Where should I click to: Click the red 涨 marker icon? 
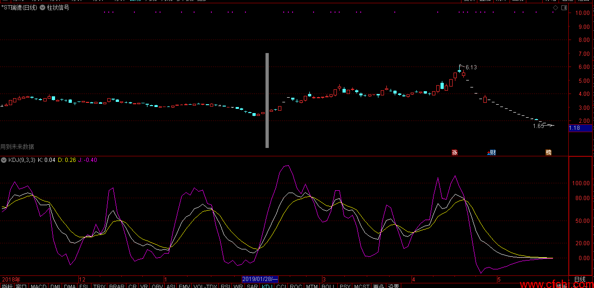454,152
